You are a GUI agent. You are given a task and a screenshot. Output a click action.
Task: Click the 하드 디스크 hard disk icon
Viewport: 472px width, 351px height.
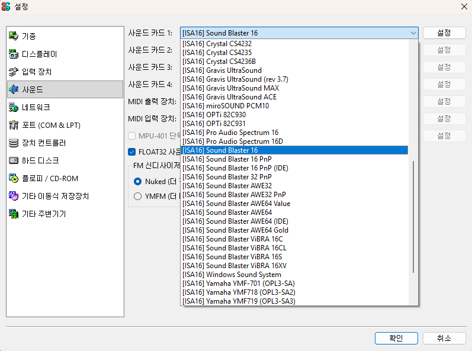coord(14,160)
